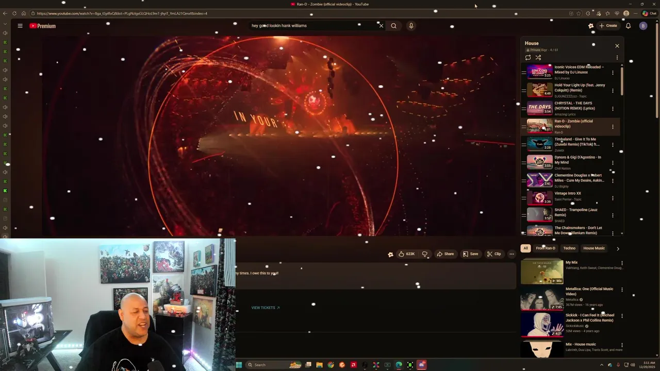Open Sickick - I Can Feel It remix

click(x=590, y=317)
